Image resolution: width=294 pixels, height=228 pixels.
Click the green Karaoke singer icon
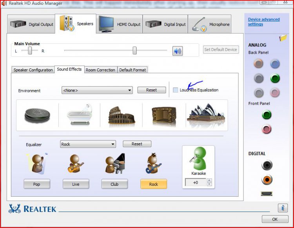point(198,158)
